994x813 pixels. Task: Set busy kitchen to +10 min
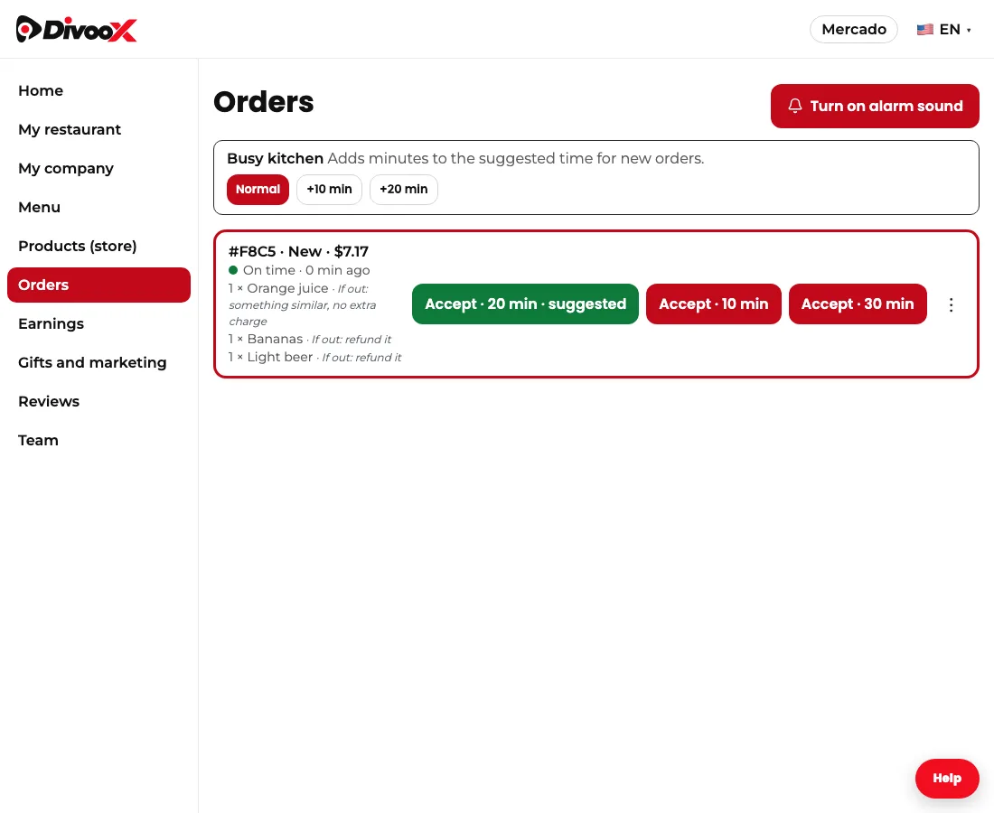click(x=329, y=190)
